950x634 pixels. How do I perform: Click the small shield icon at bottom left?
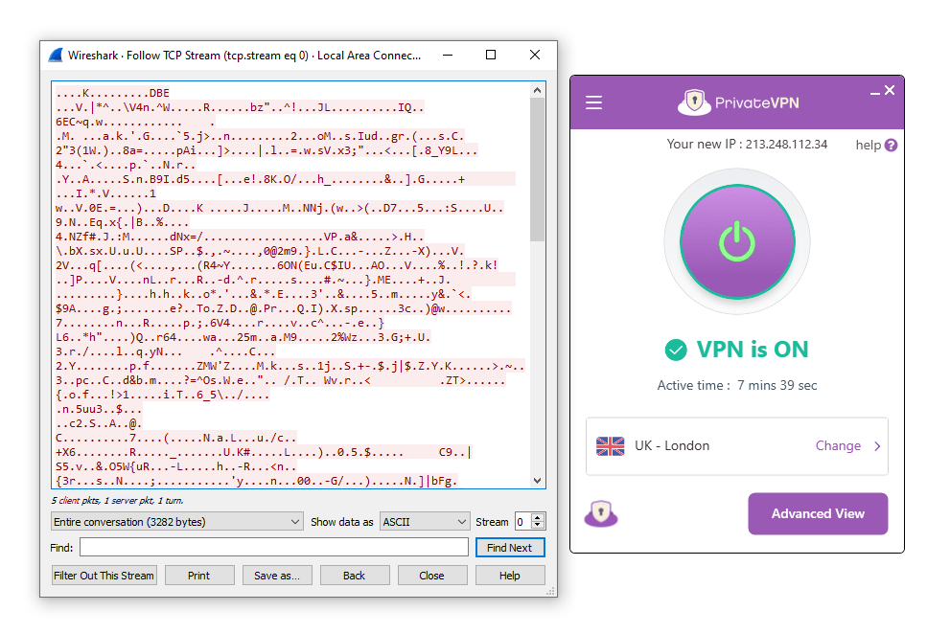tap(600, 513)
